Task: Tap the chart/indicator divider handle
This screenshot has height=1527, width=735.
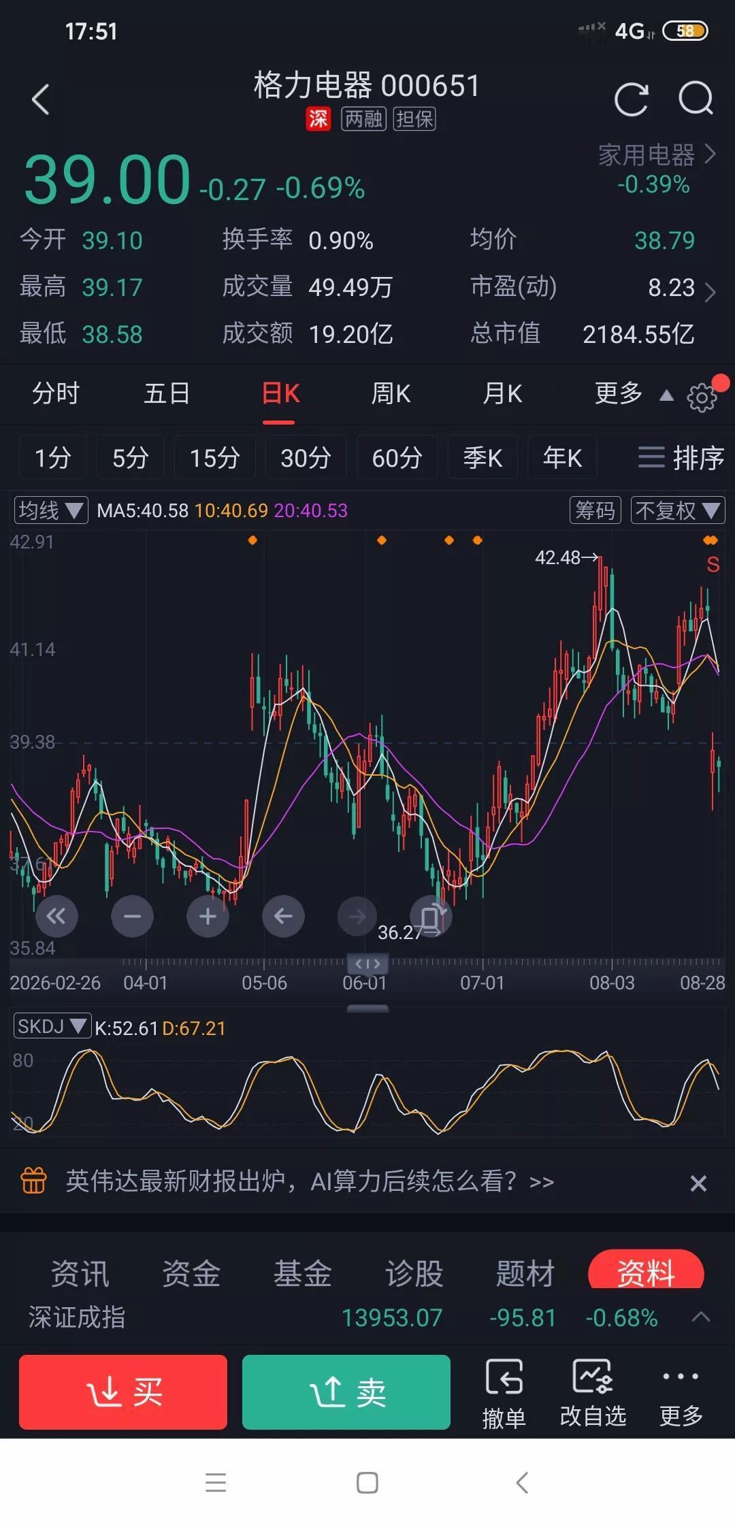Action: (367, 1008)
